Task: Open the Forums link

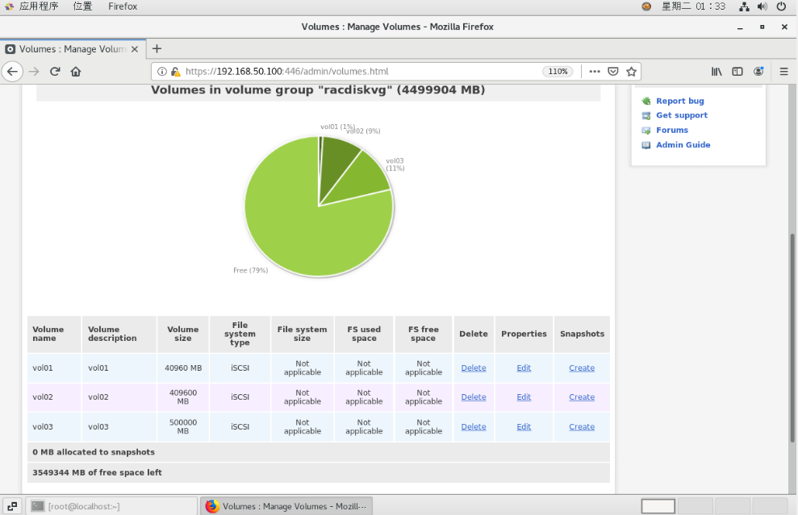Action: point(672,130)
